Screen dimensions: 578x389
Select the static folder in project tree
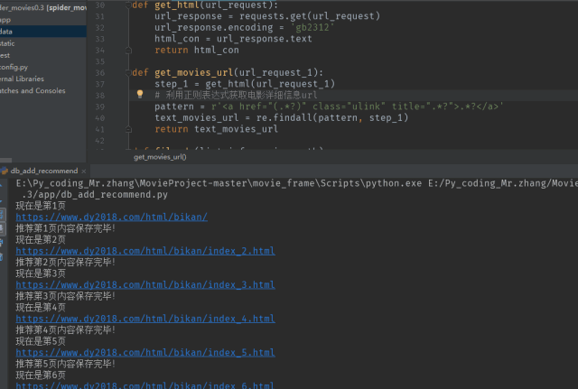[x=7, y=43]
